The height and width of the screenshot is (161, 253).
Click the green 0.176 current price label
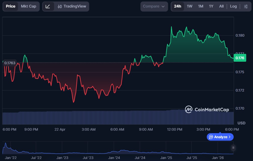(x=240, y=58)
